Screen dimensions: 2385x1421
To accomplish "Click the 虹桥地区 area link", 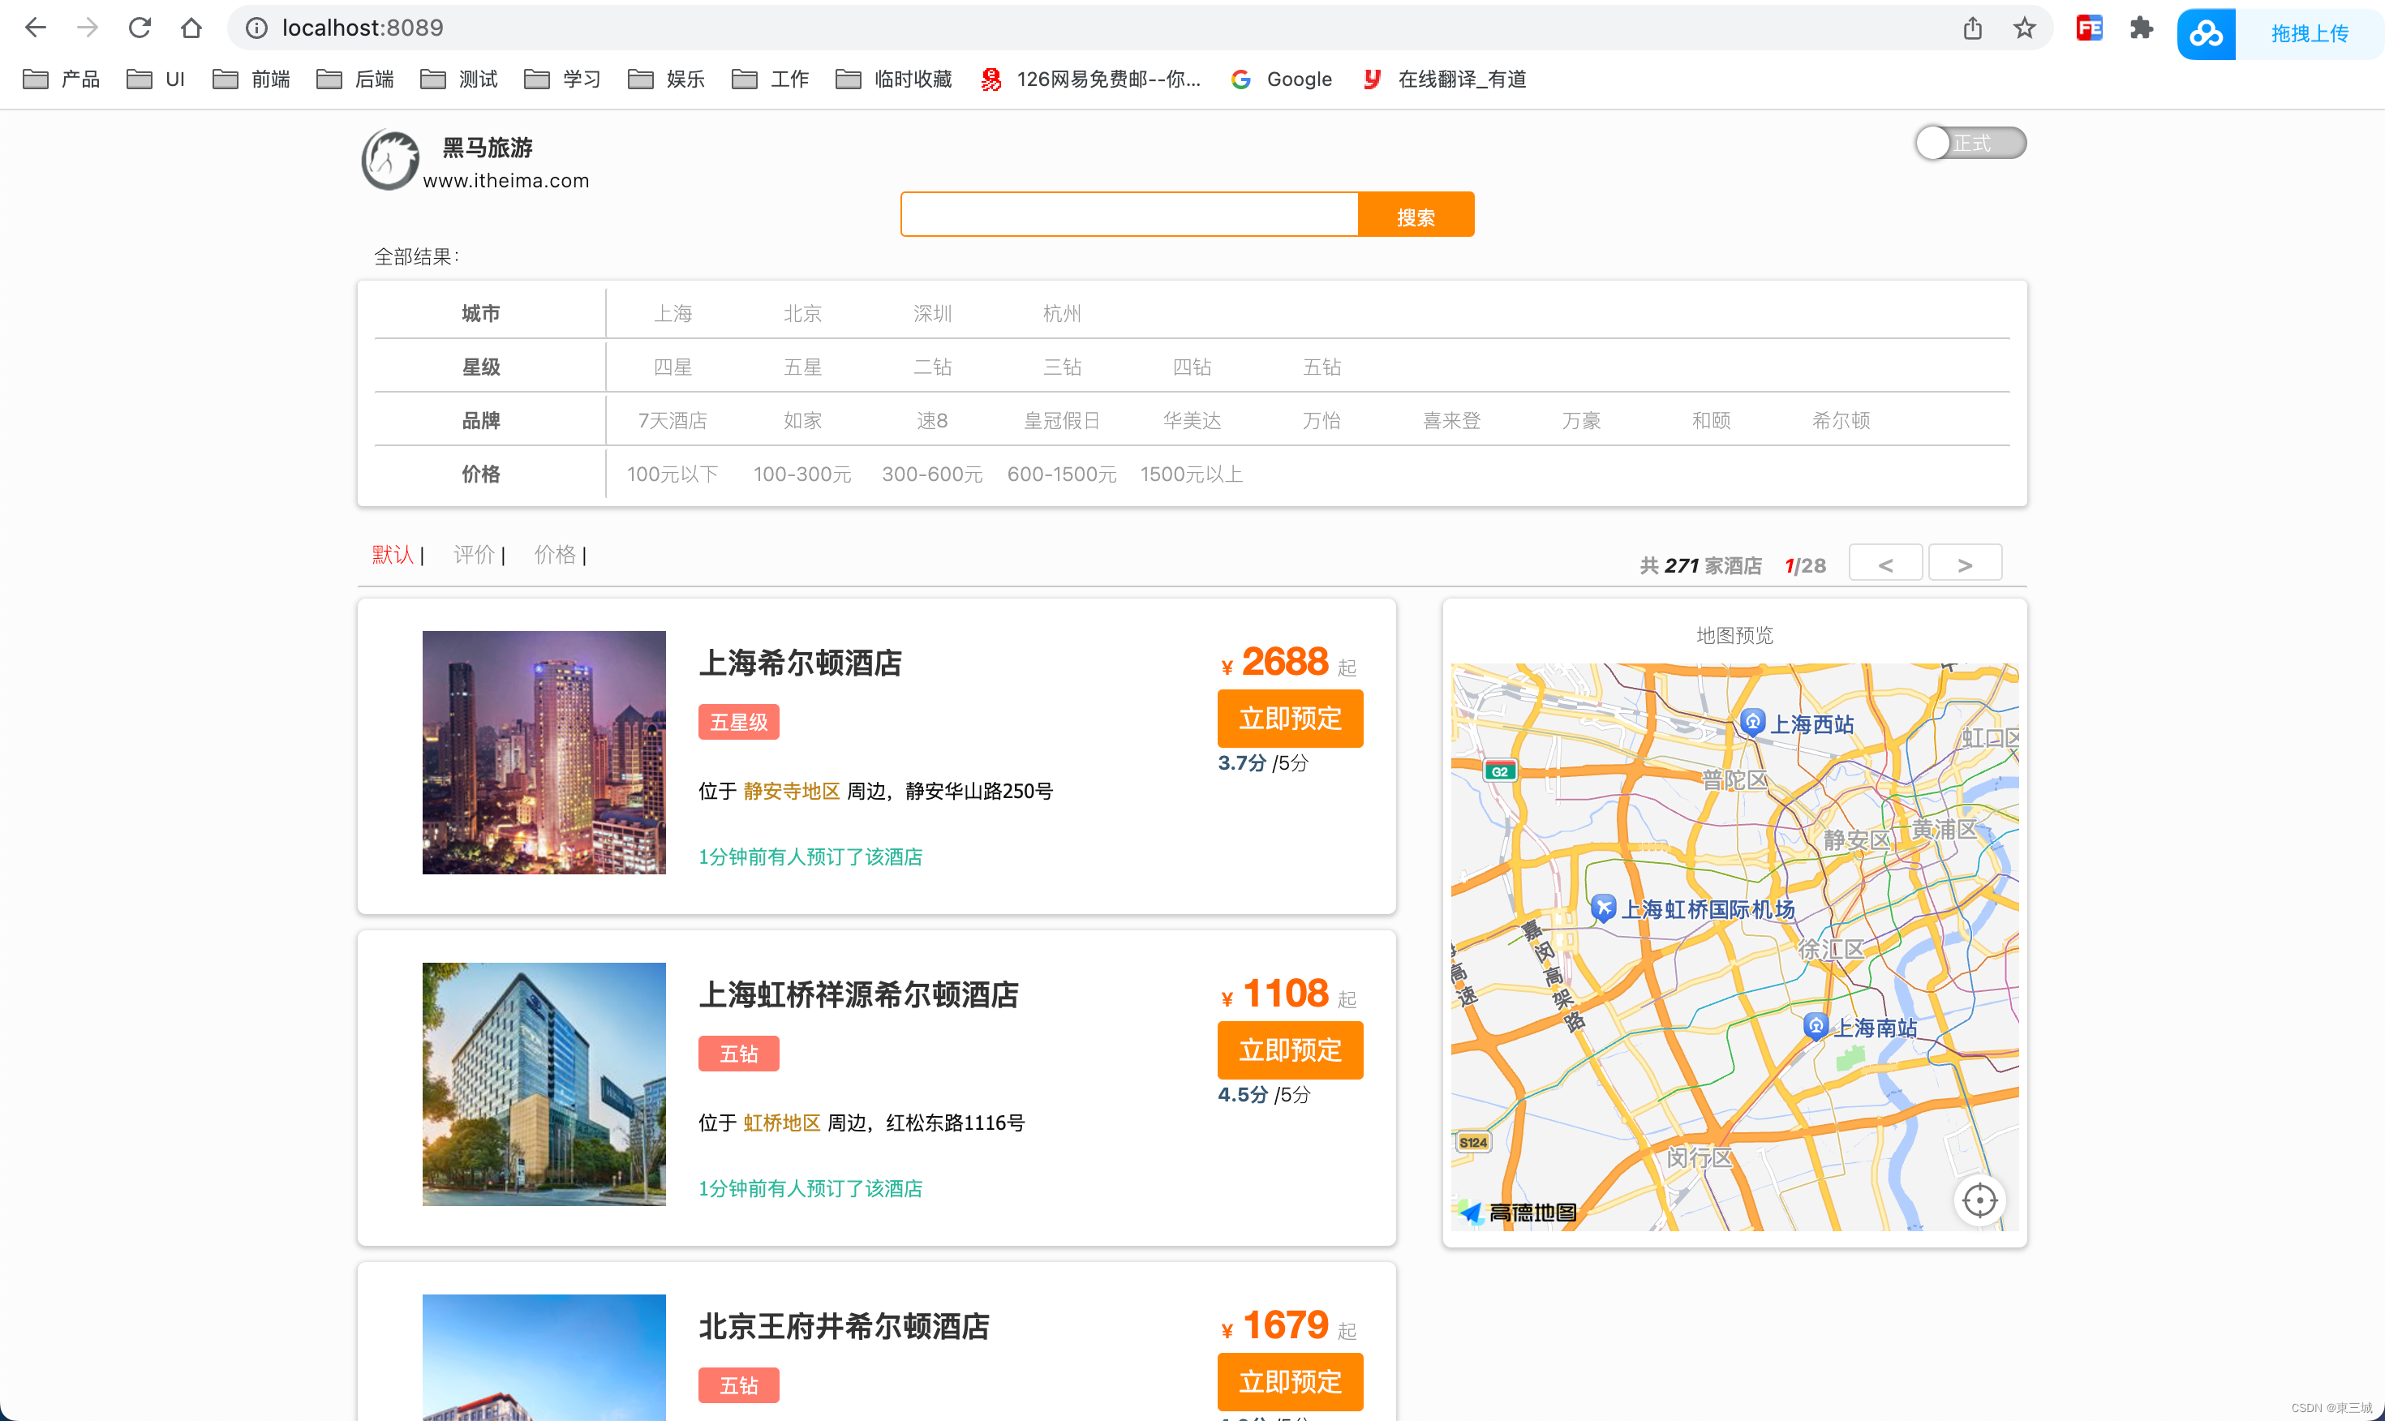I will [782, 1123].
